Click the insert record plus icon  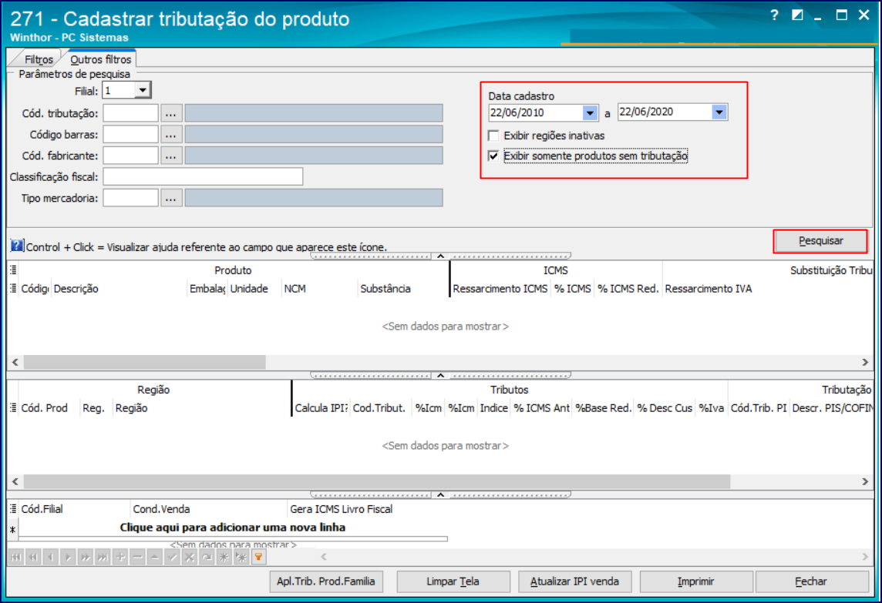pos(120,558)
